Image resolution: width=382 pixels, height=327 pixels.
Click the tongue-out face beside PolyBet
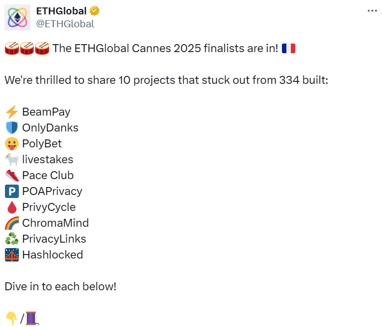pyautogui.click(x=11, y=144)
